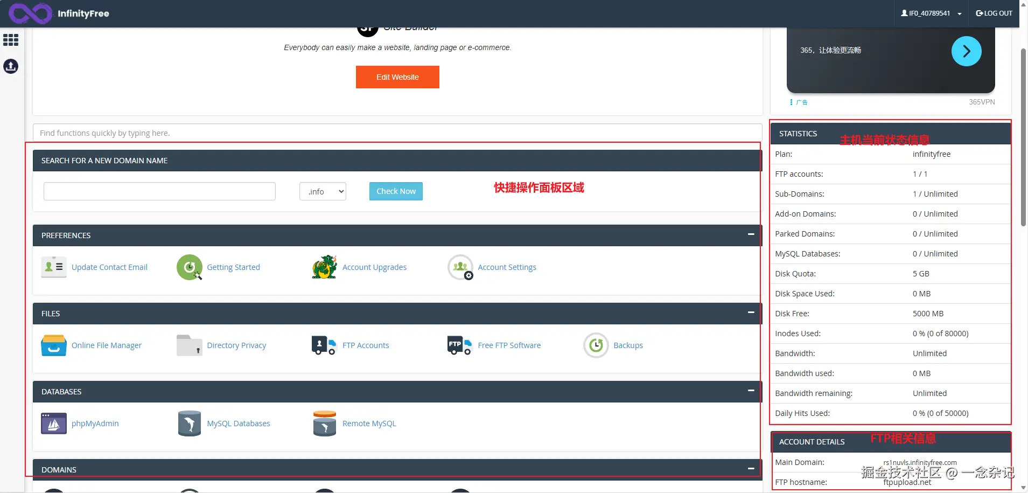Open the Directory Privacy link

[x=237, y=345]
